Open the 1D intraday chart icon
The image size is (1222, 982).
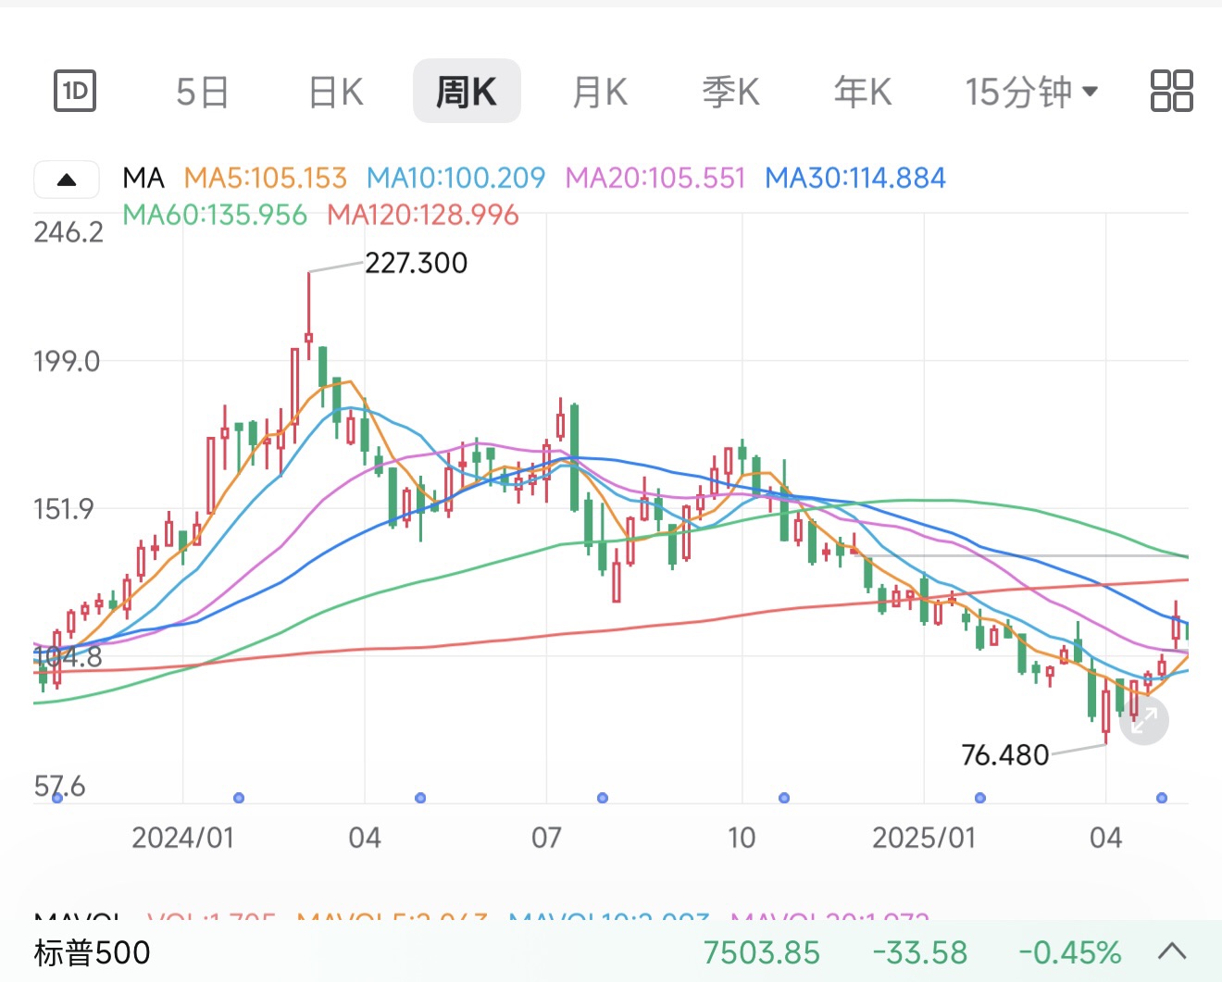(x=75, y=91)
